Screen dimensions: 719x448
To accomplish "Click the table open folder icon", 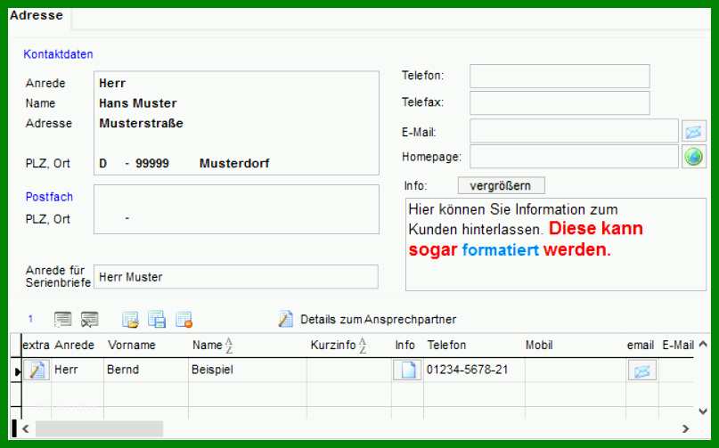I will [130, 319].
